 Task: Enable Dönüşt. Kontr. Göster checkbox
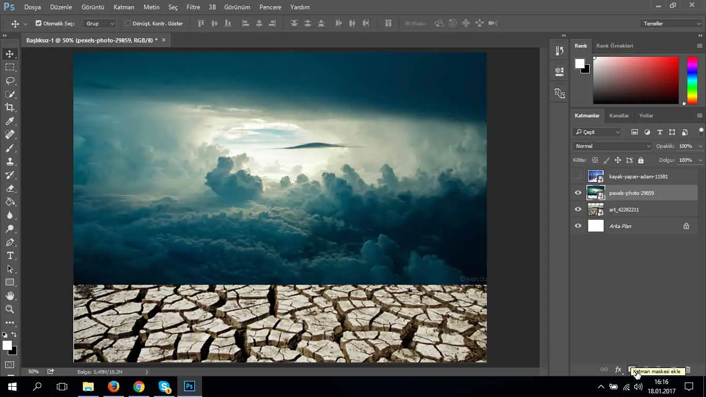[128, 23]
